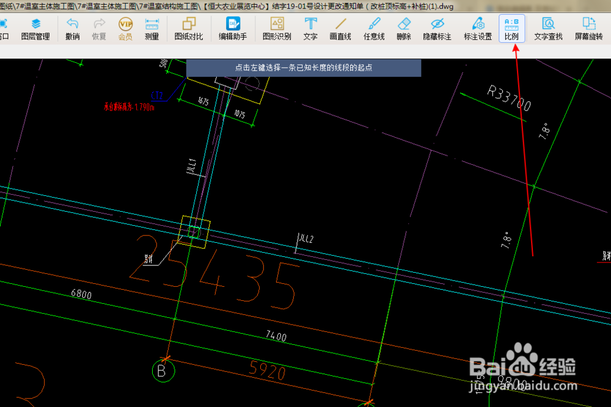
Task: Select the 任意线 freehand line tool
Action: pos(374,29)
